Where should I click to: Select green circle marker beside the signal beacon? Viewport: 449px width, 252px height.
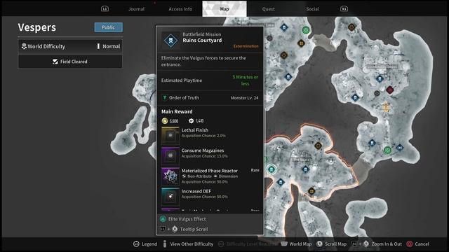387,150
